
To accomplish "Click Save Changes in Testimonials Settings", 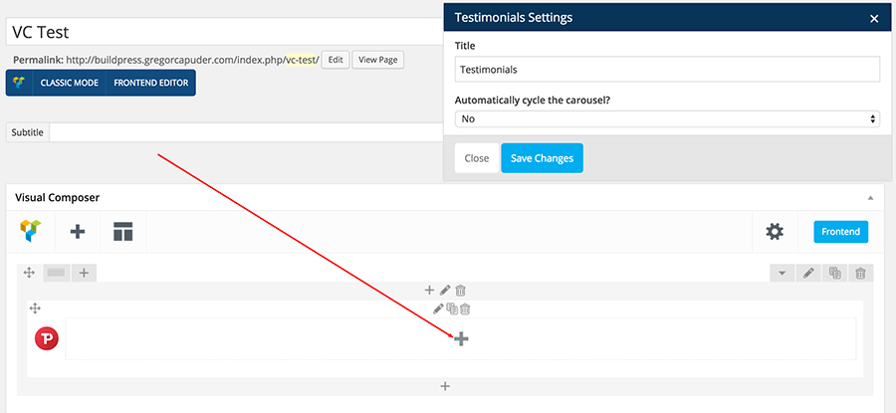I will click(542, 158).
